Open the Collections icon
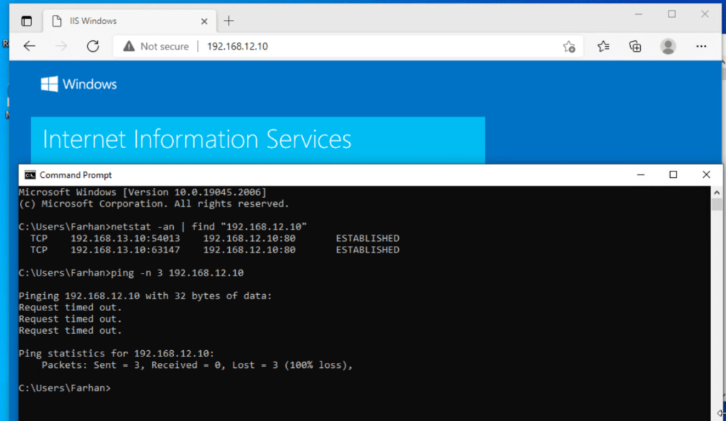 point(635,46)
